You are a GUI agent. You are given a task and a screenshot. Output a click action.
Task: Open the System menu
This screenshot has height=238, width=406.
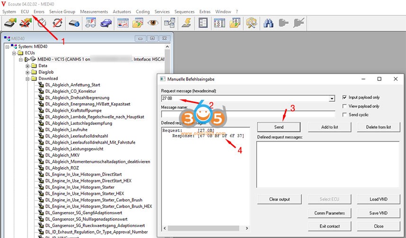(9, 12)
